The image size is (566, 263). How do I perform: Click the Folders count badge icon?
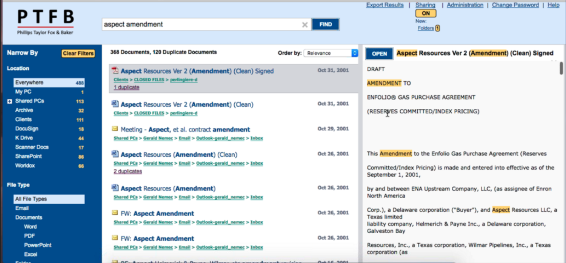tap(438, 28)
